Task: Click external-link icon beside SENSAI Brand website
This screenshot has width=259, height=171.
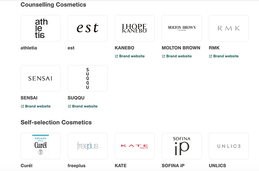Action: click(x=22, y=106)
